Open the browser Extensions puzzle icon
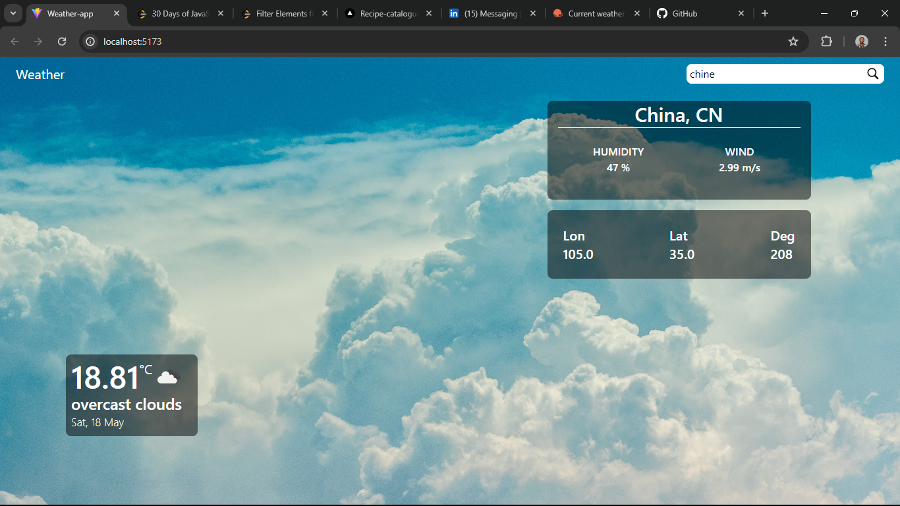This screenshot has height=506, width=900. [826, 42]
